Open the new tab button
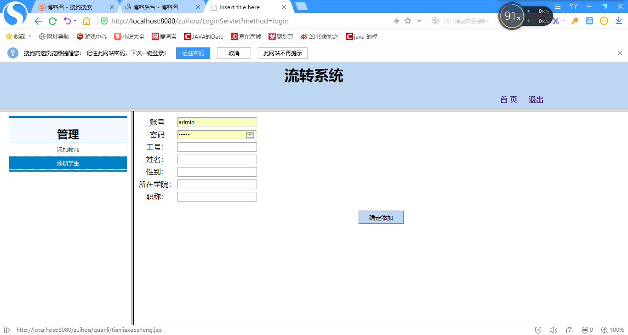628x335 pixels. tap(302, 6)
